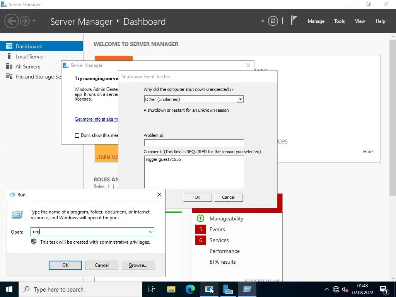Click the dashboard vertical scrollbar thumb

393,118
